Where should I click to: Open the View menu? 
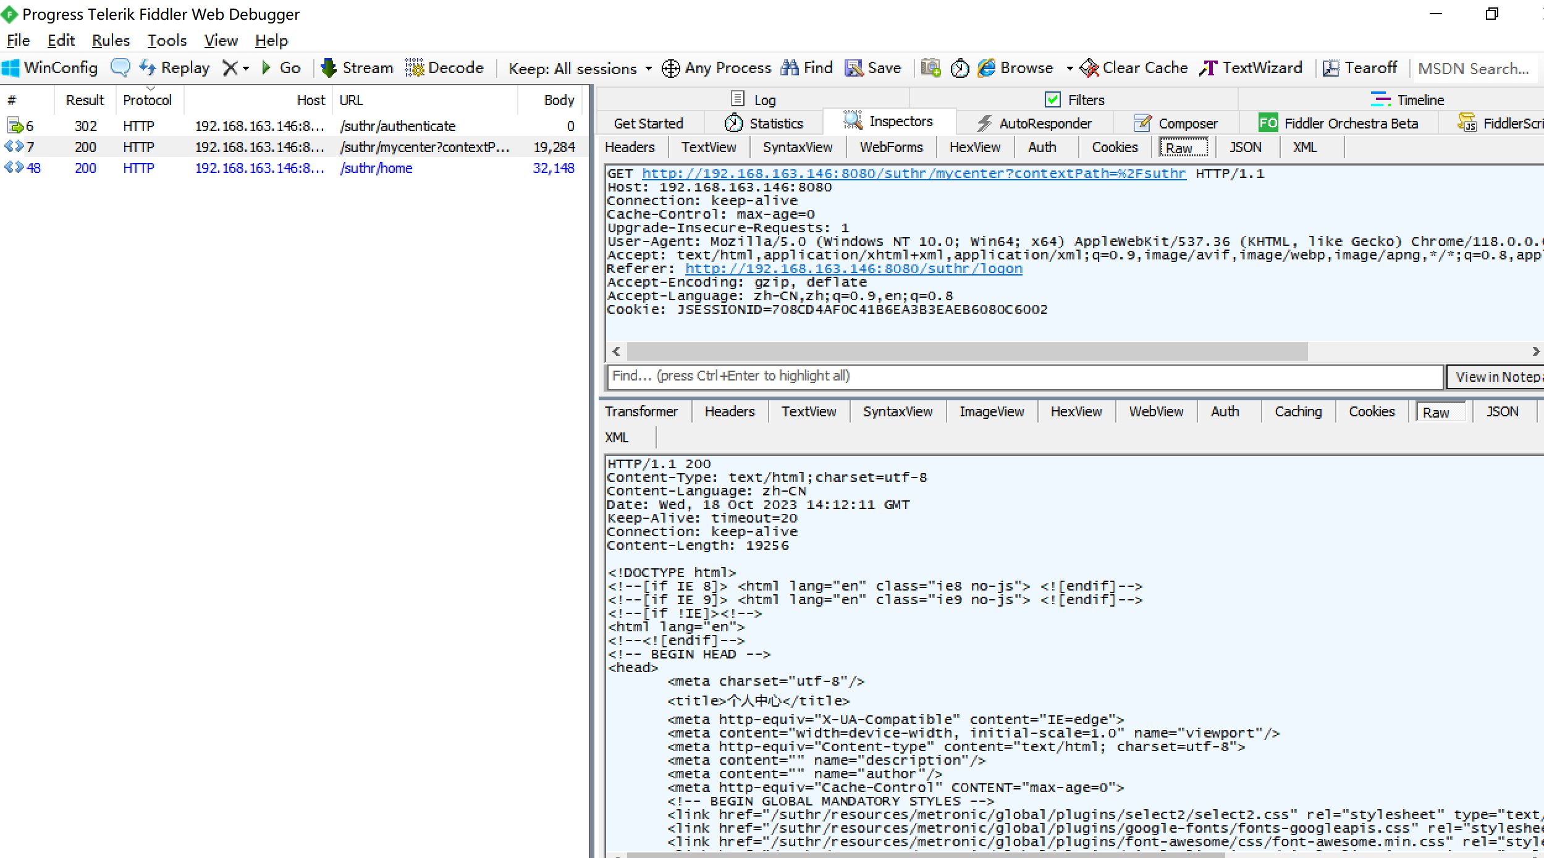[221, 41]
